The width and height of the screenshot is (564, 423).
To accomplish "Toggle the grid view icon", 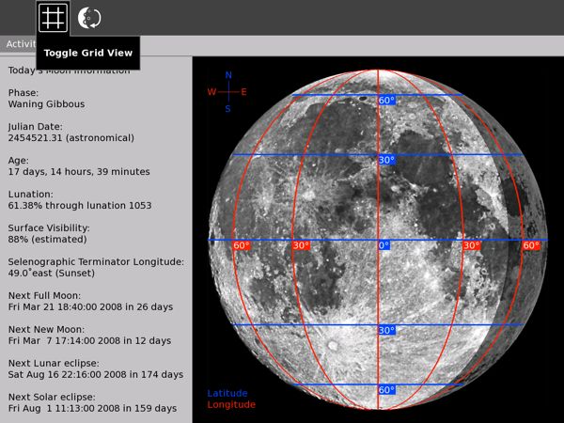I will (53, 17).
